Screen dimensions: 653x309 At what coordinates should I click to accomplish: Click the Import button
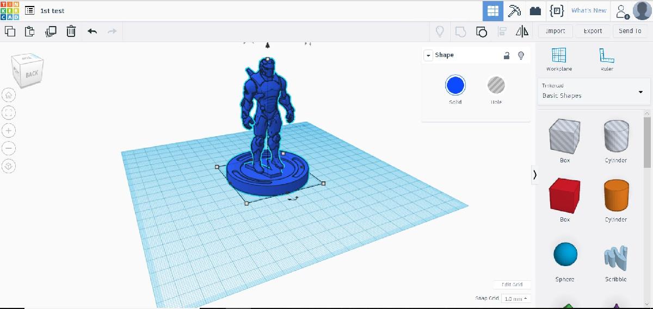[x=555, y=31]
